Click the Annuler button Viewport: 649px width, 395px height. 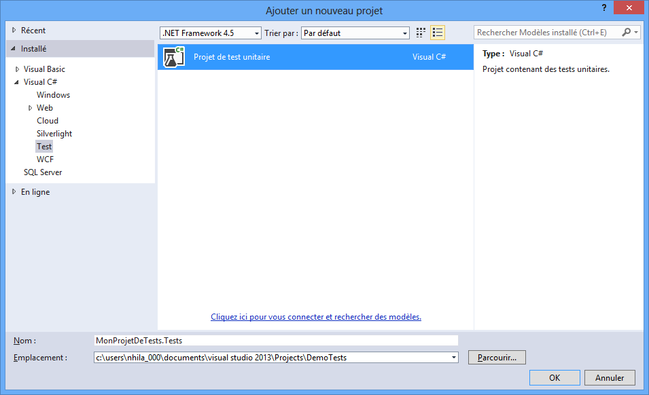click(610, 377)
